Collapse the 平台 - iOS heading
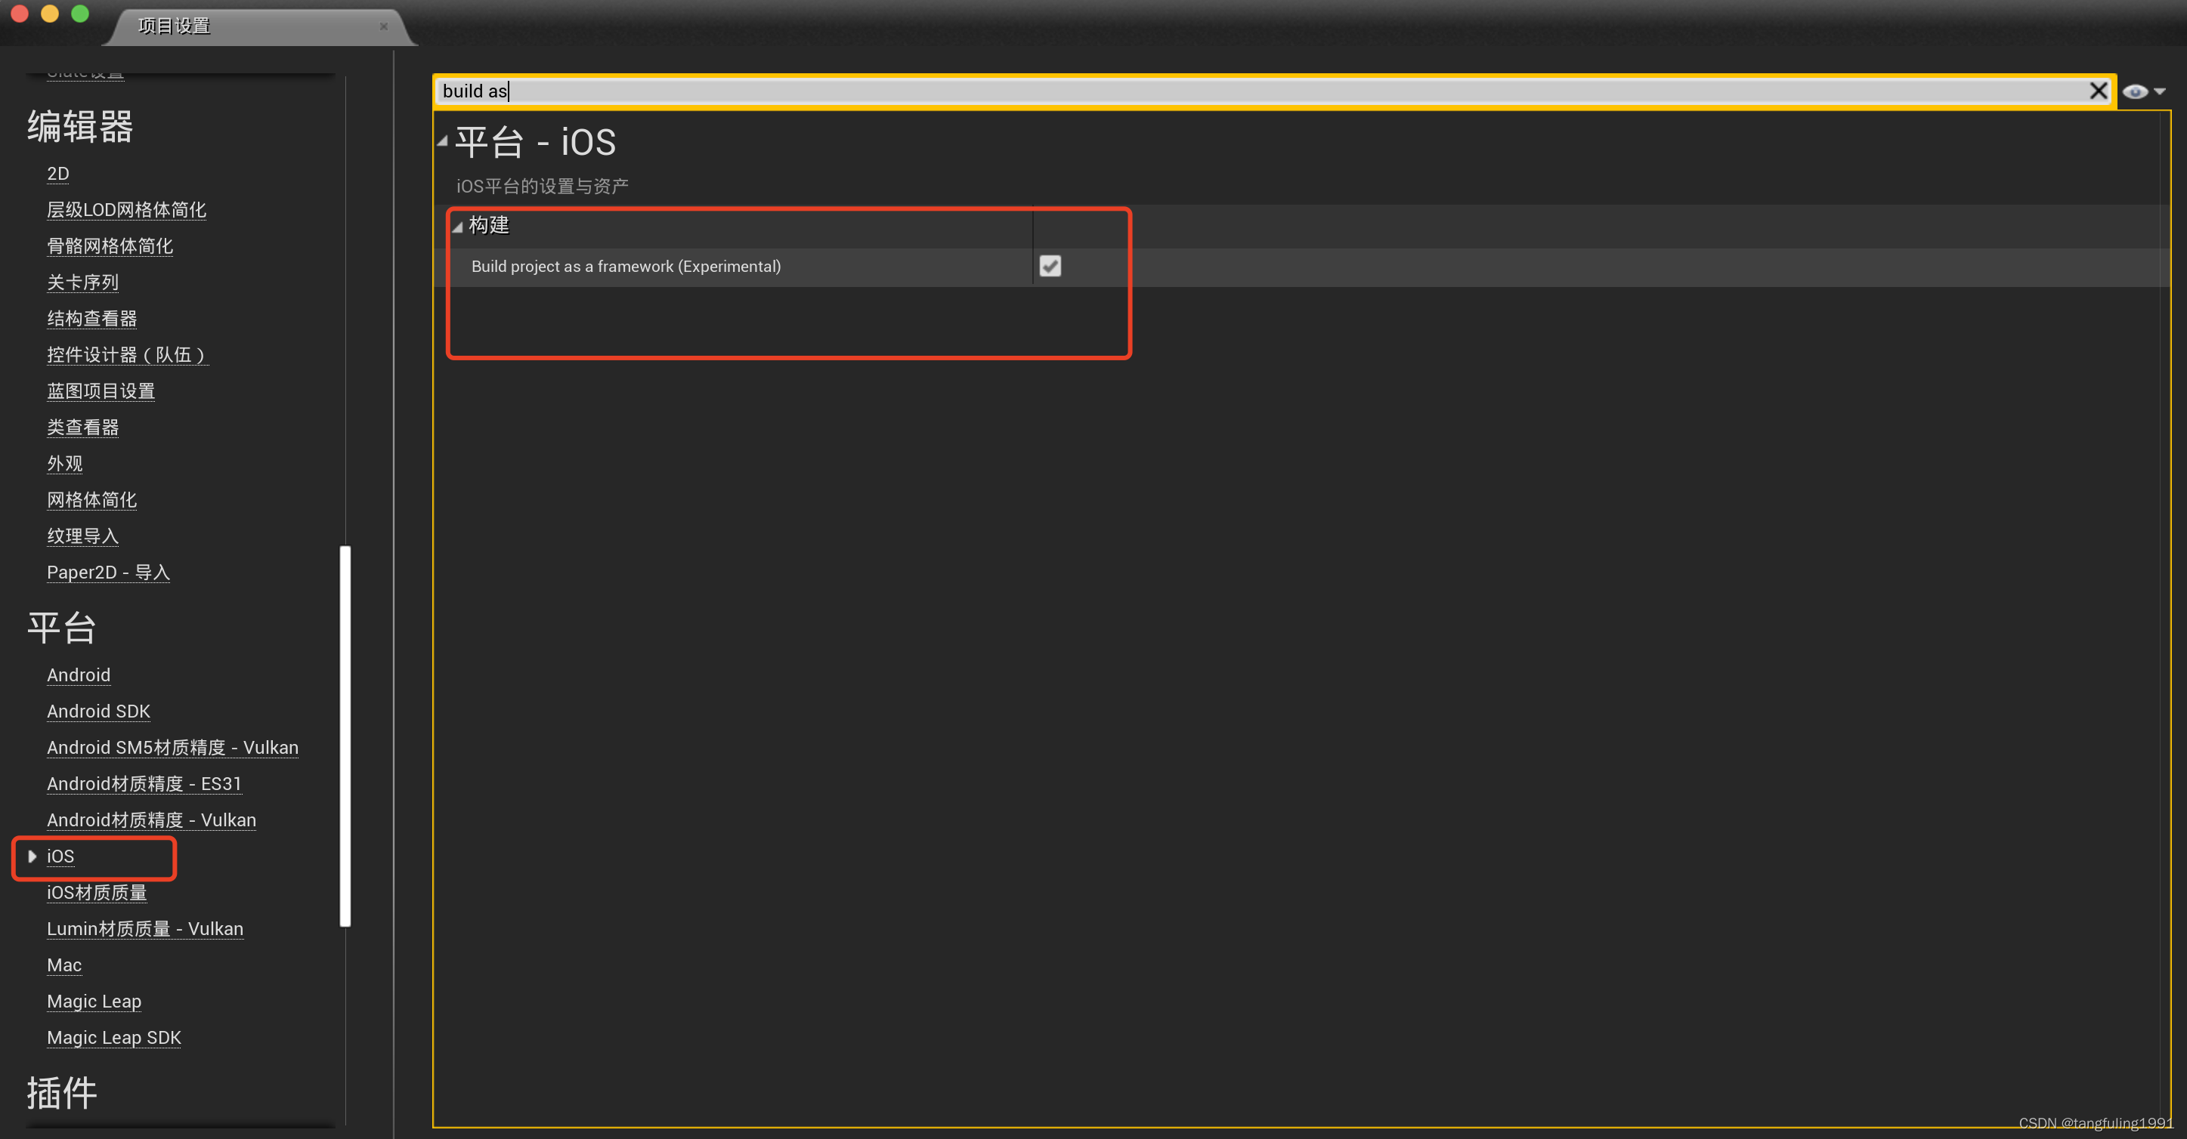 pyautogui.click(x=442, y=142)
